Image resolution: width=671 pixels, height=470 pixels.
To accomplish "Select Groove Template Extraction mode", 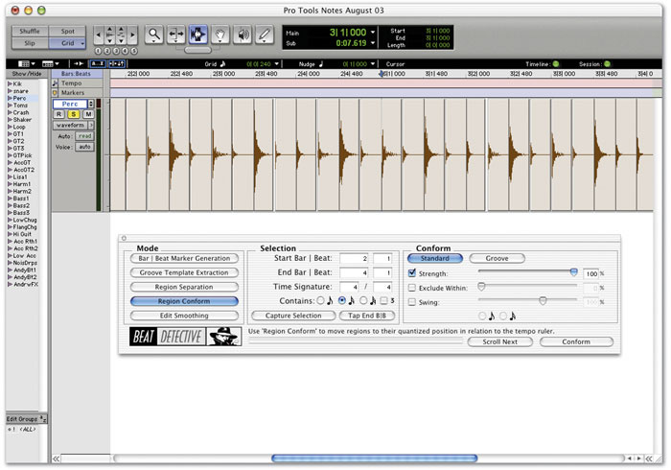I will pos(184,272).
